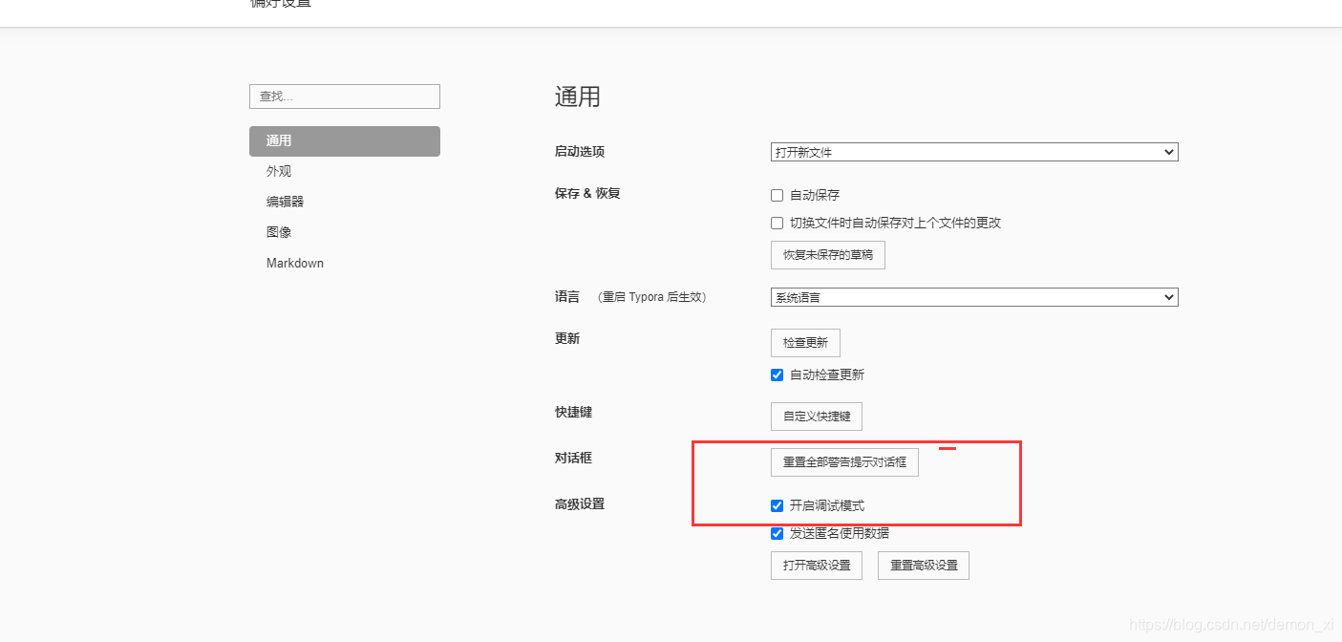This screenshot has width=1342, height=642.
Task: Switch to the 外观 (Appearance) settings section
Action: pyautogui.click(x=279, y=171)
